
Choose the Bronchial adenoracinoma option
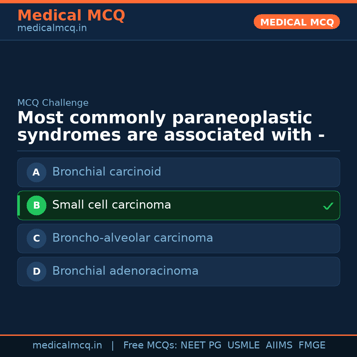tap(125, 271)
